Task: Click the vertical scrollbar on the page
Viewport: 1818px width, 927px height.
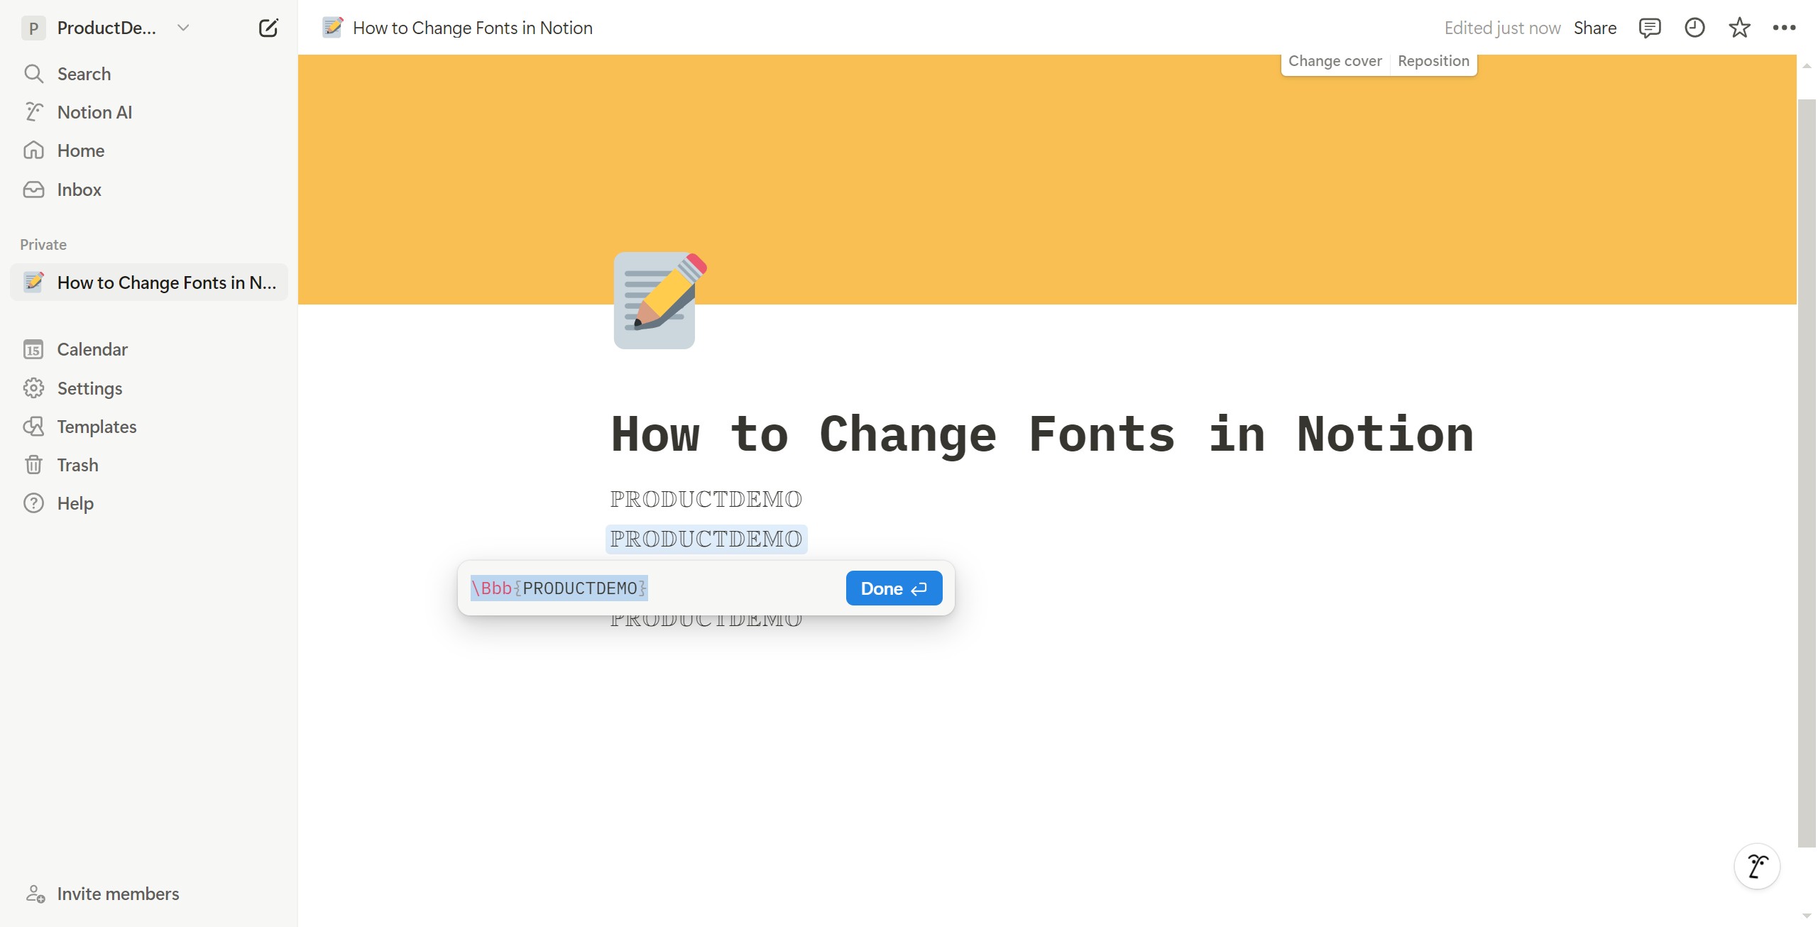Action: pos(1807,473)
